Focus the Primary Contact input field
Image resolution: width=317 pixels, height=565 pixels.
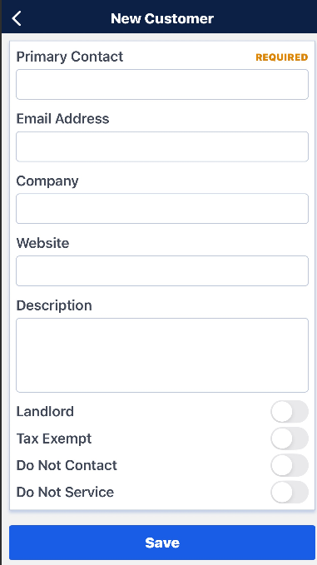162,84
